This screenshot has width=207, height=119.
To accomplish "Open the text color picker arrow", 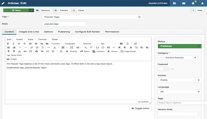I will tap(59, 48).
